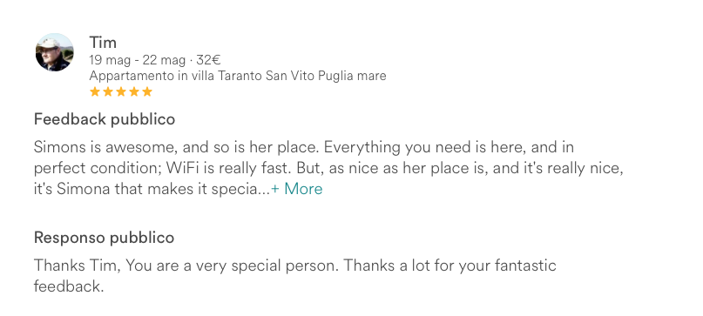This screenshot has height=316, width=703.
Task: Click the 32€ price text
Action: coord(208,59)
